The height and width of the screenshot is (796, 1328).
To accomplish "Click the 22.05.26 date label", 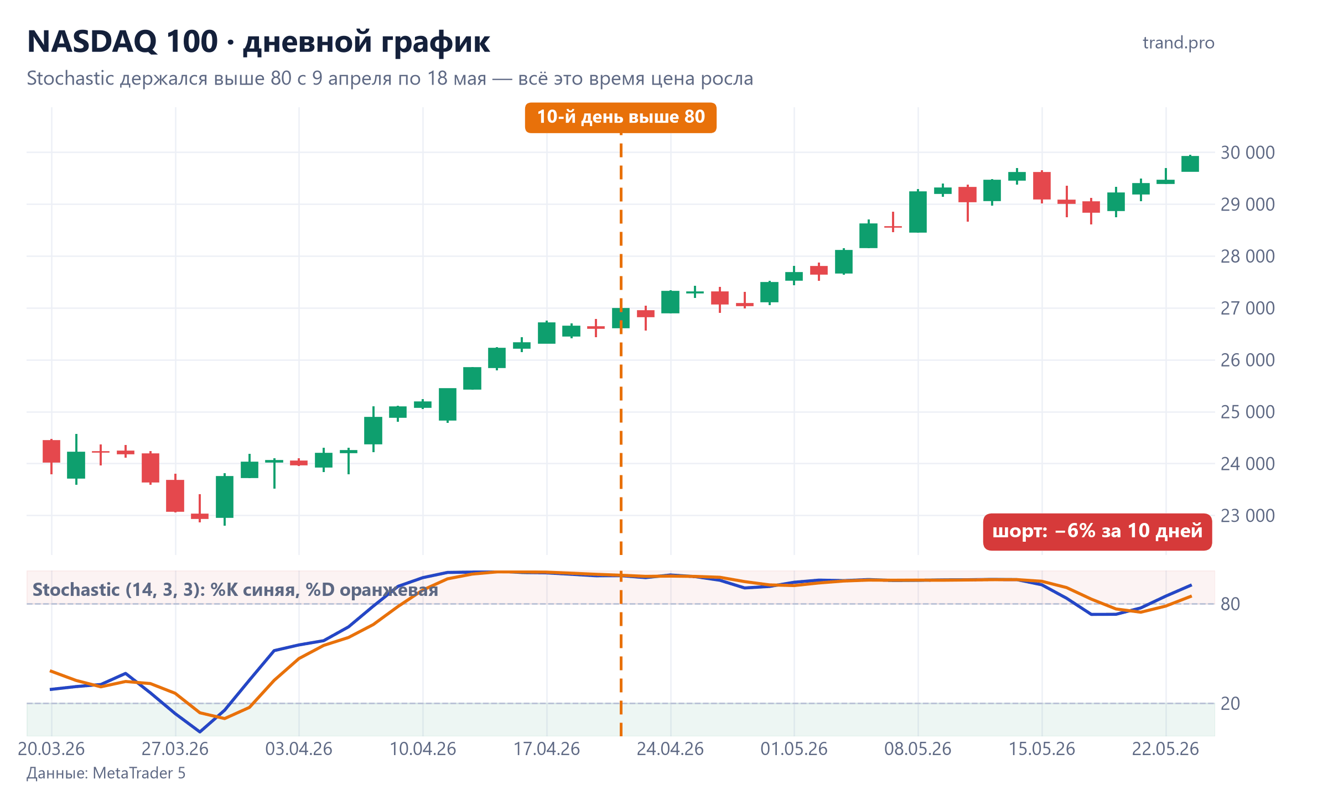I will click(x=1165, y=749).
